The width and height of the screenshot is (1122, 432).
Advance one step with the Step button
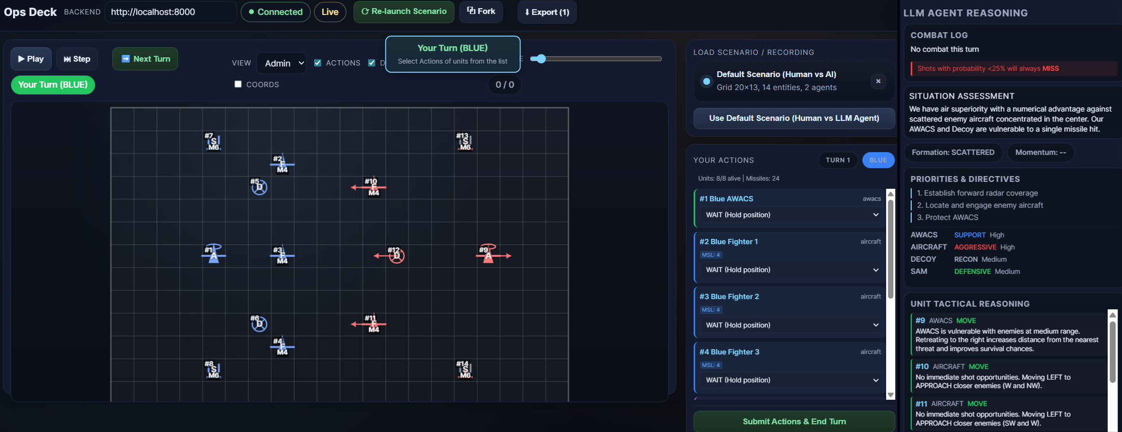coord(77,59)
